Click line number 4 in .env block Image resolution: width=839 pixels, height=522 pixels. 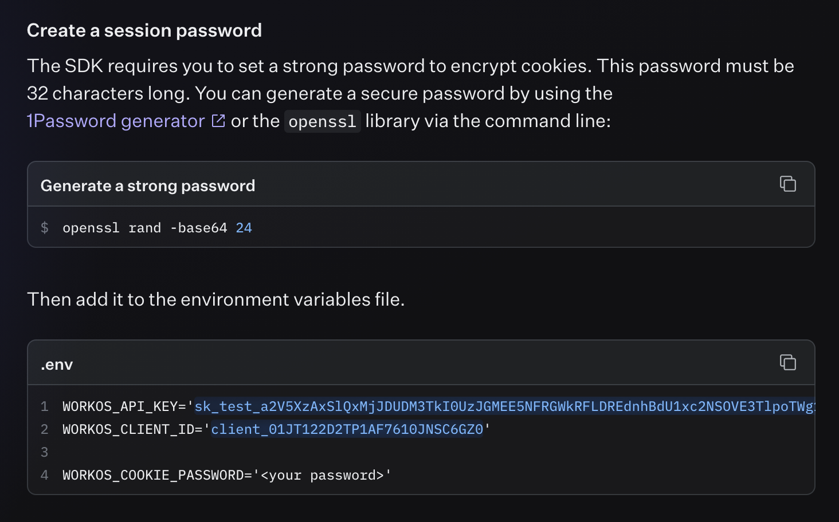point(45,475)
